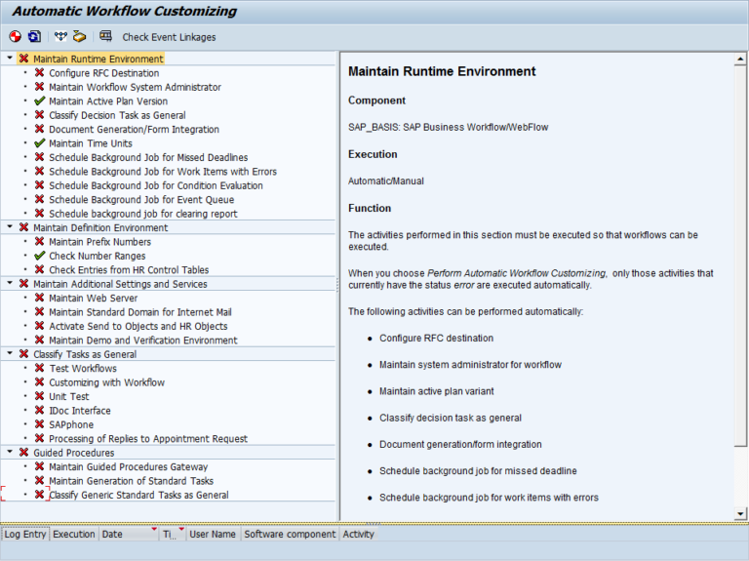Collapse the Maintain Runtime Environment node
Viewport: 749px width, 561px height.
click(x=10, y=59)
